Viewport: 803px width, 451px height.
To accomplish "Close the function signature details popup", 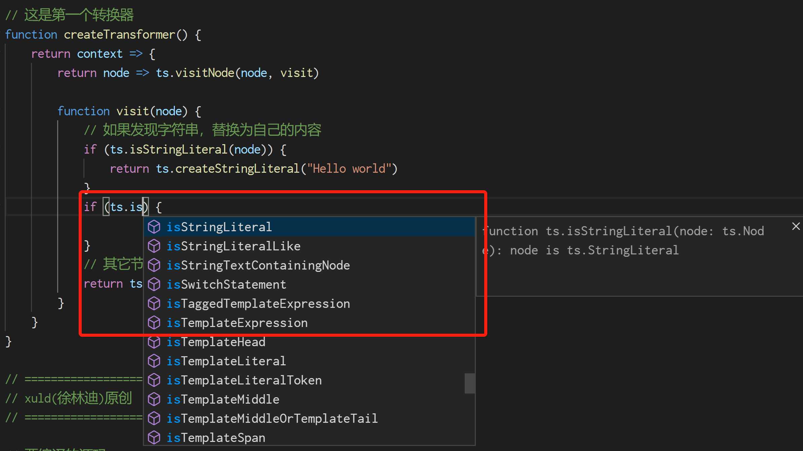I will click(796, 226).
